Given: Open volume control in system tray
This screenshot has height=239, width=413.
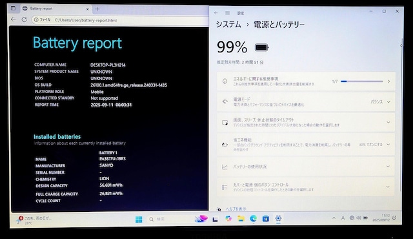Looking at the screenshot, I should point(359,218).
